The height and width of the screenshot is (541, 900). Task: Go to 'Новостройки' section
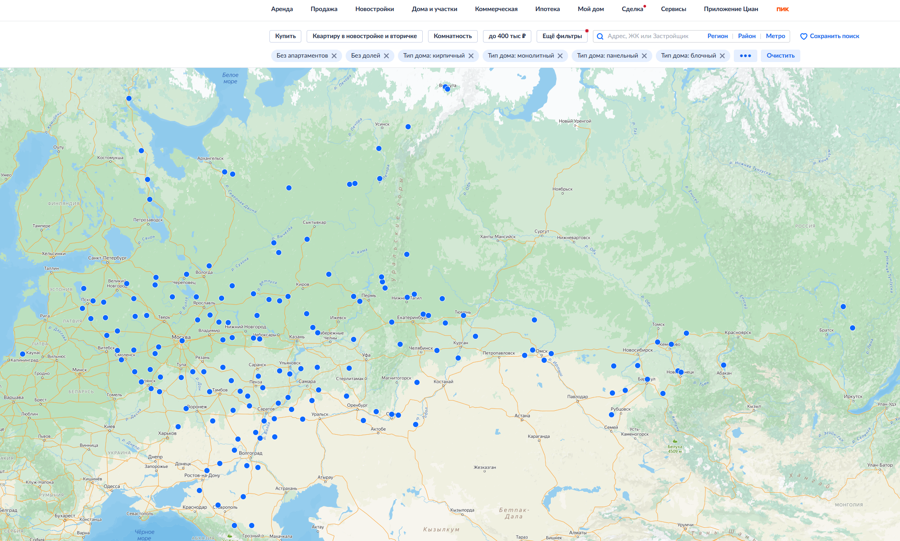tap(374, 9)
